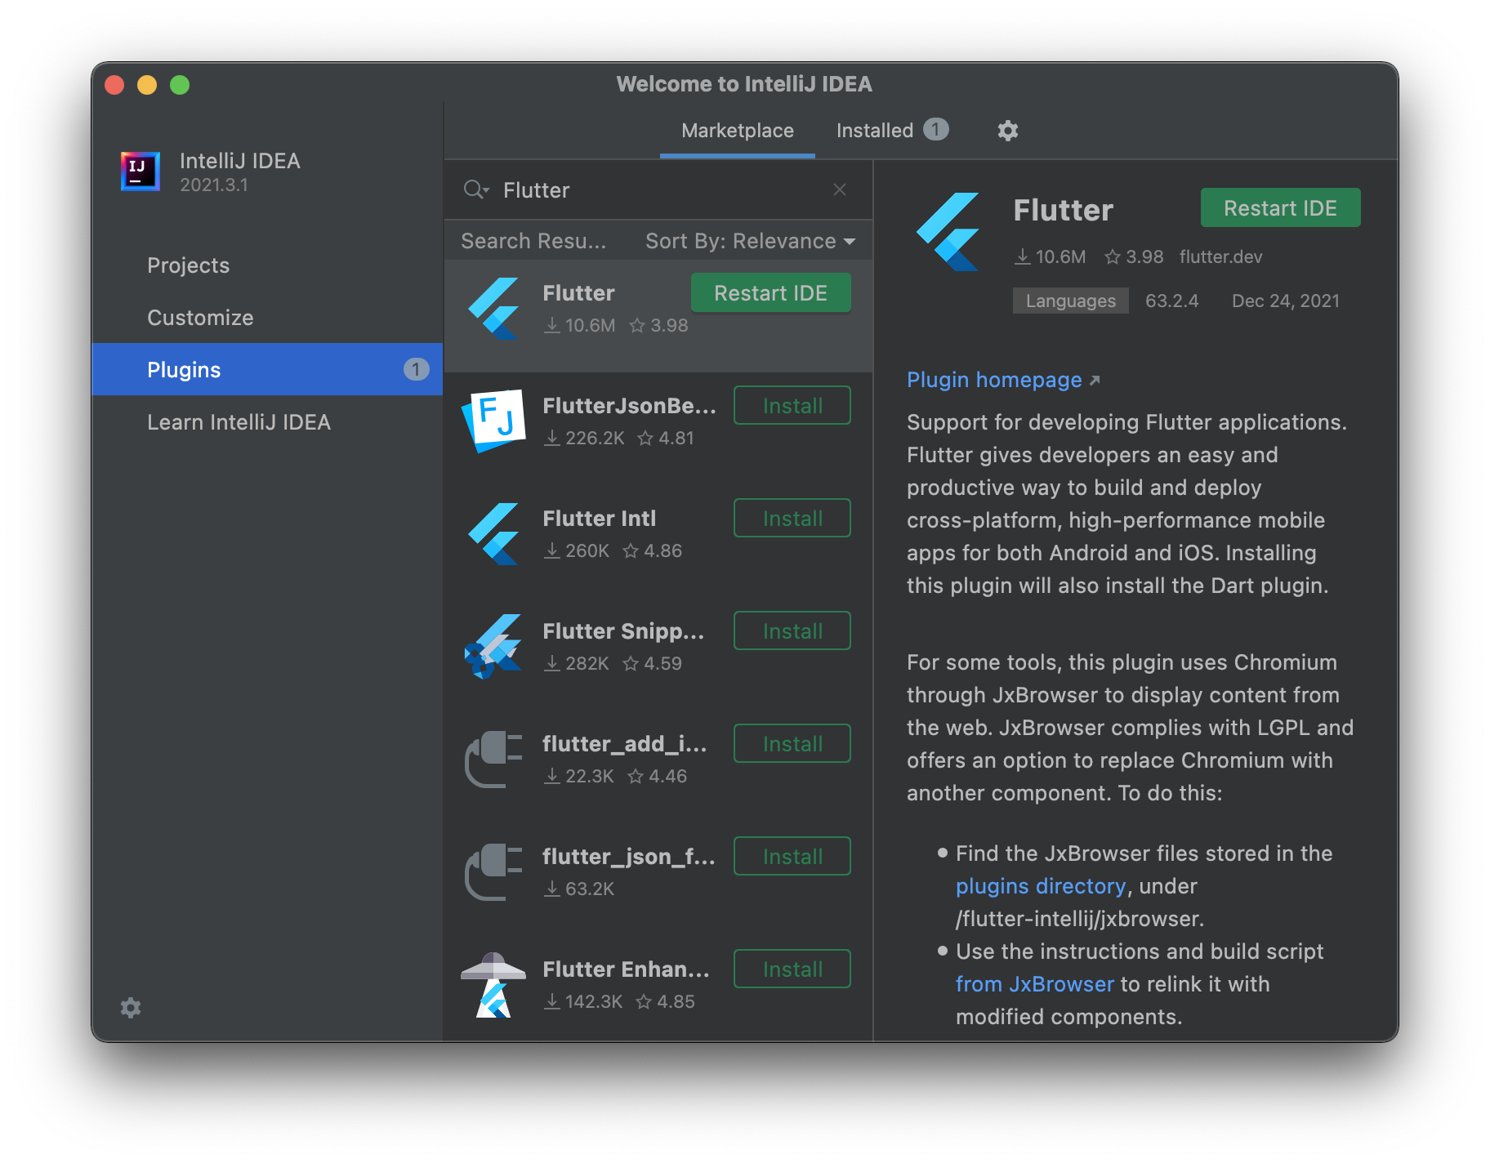Open the from JxBrowser link
Viewport: 1490px width, 1163px height.
tap(1035, 984)
